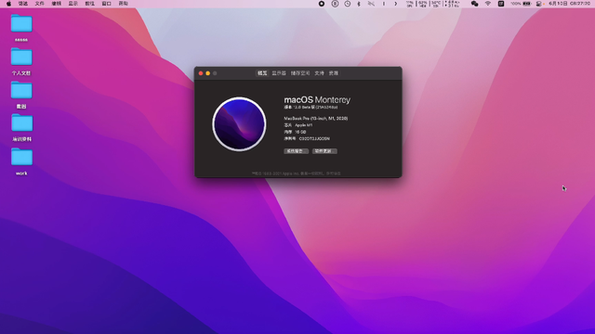Click the macOS Monterey title text
Viewport: 595px width, 334px height.
317,100
